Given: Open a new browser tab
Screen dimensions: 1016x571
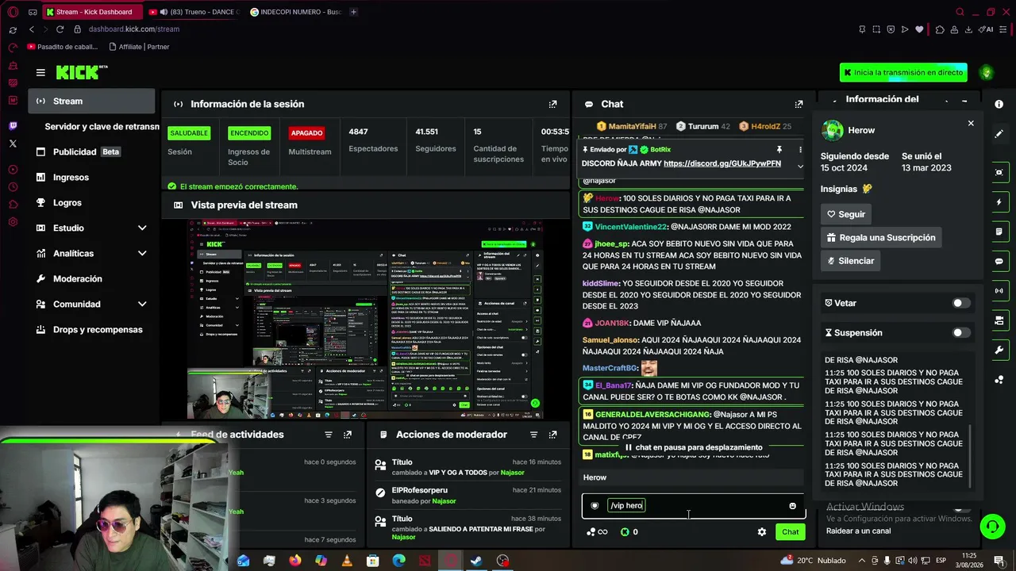Looking at the screenshot, I should pyautogui.click(x=353, y=12).
